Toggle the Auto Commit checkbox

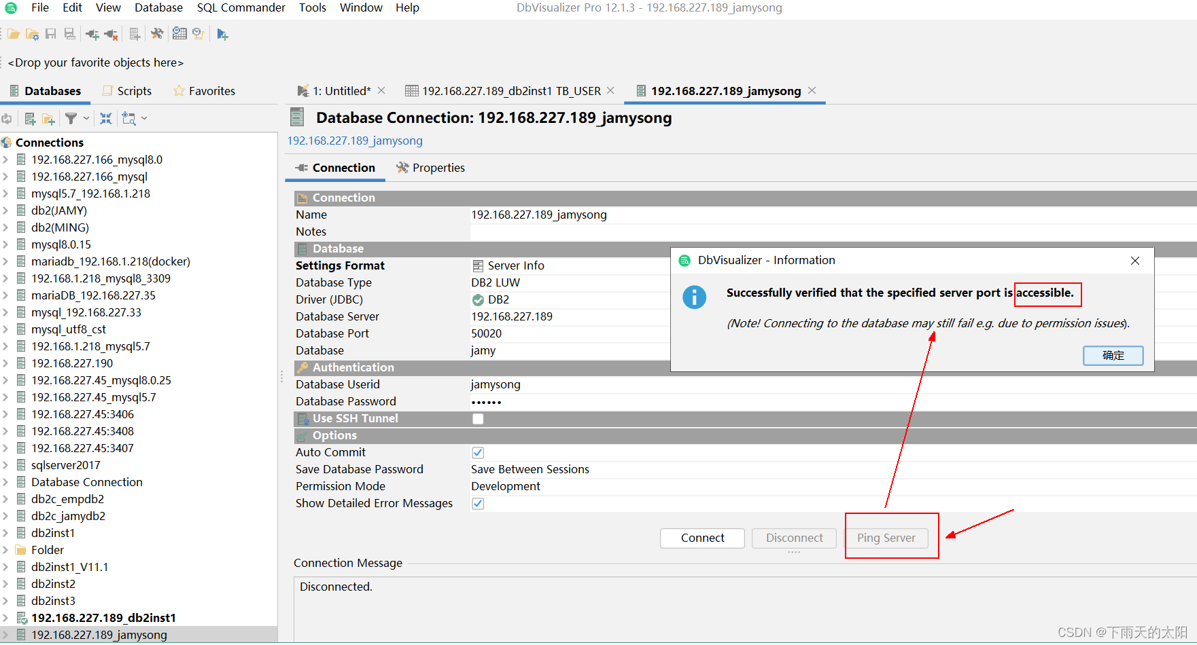[478, 453]
